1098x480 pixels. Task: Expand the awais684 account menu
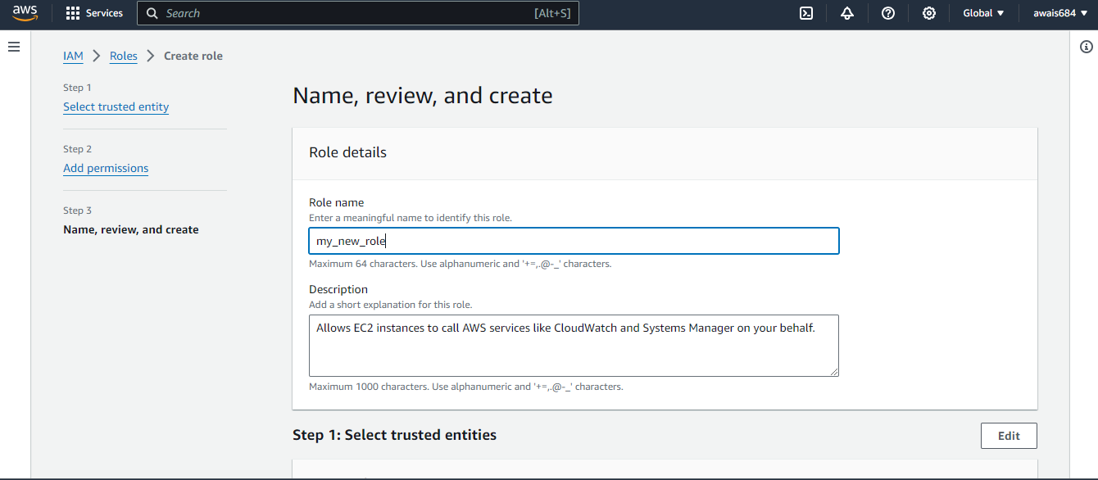point(1060,13)
